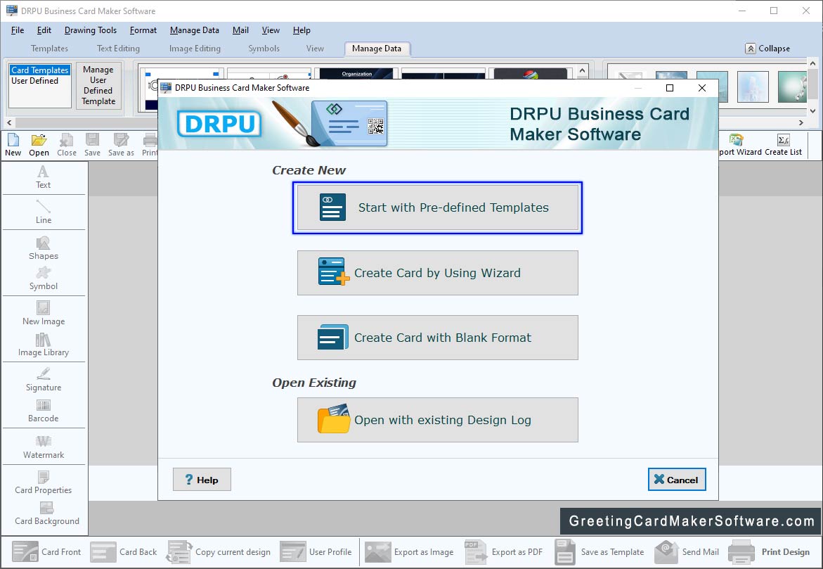The image size is (823, 569).
Task: Open Card Properties
Action: pos(43,482)
